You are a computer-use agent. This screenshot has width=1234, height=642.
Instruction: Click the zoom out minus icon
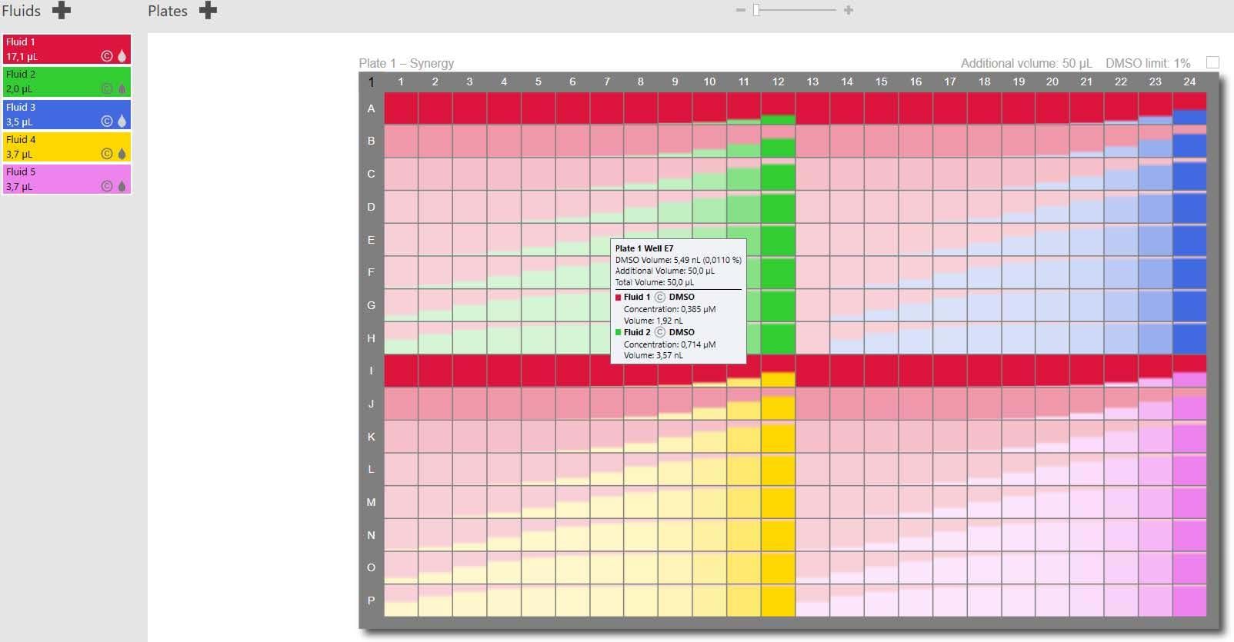pos(740,10)
